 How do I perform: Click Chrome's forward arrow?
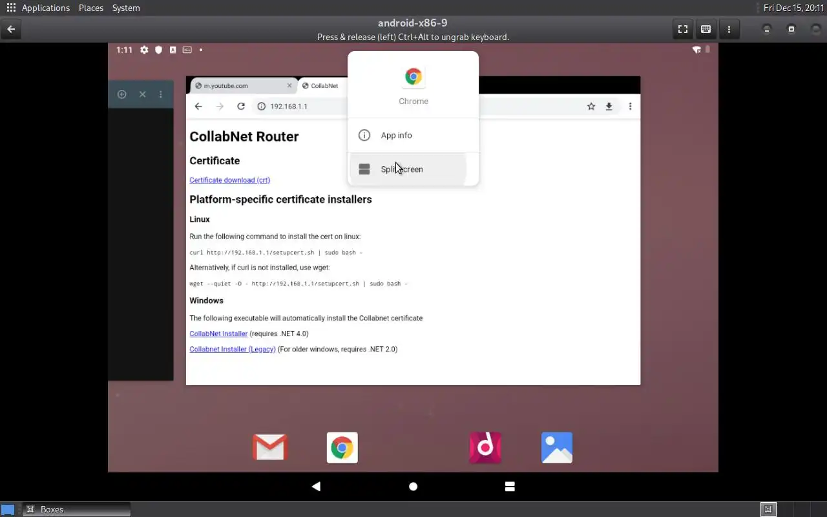click(220, 107)
